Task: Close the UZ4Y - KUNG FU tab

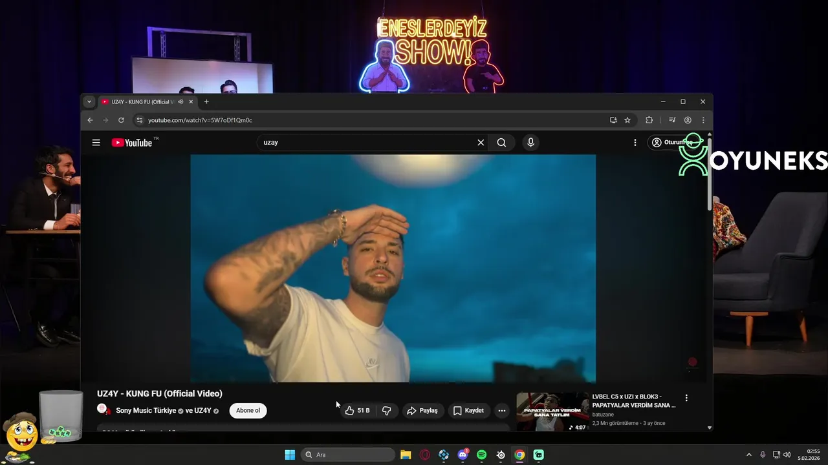Action: click(x=191, y=102)
